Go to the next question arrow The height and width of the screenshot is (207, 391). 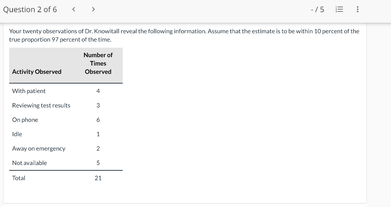93,10
